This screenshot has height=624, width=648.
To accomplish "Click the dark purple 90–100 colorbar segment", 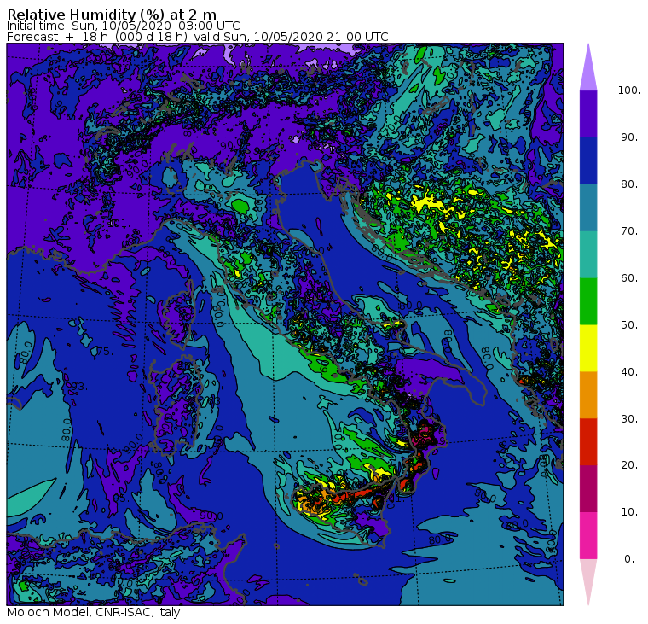I will 588,114.
